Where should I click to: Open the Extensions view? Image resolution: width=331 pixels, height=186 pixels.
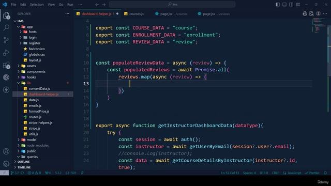tap(6, 65)
